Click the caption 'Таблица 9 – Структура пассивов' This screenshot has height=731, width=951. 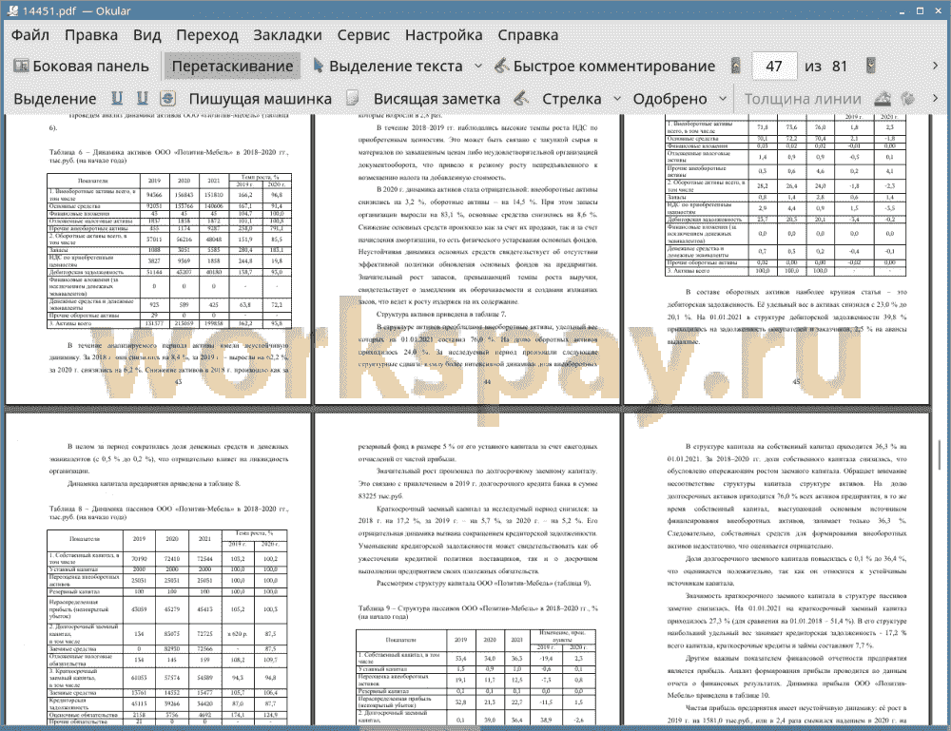478,612
